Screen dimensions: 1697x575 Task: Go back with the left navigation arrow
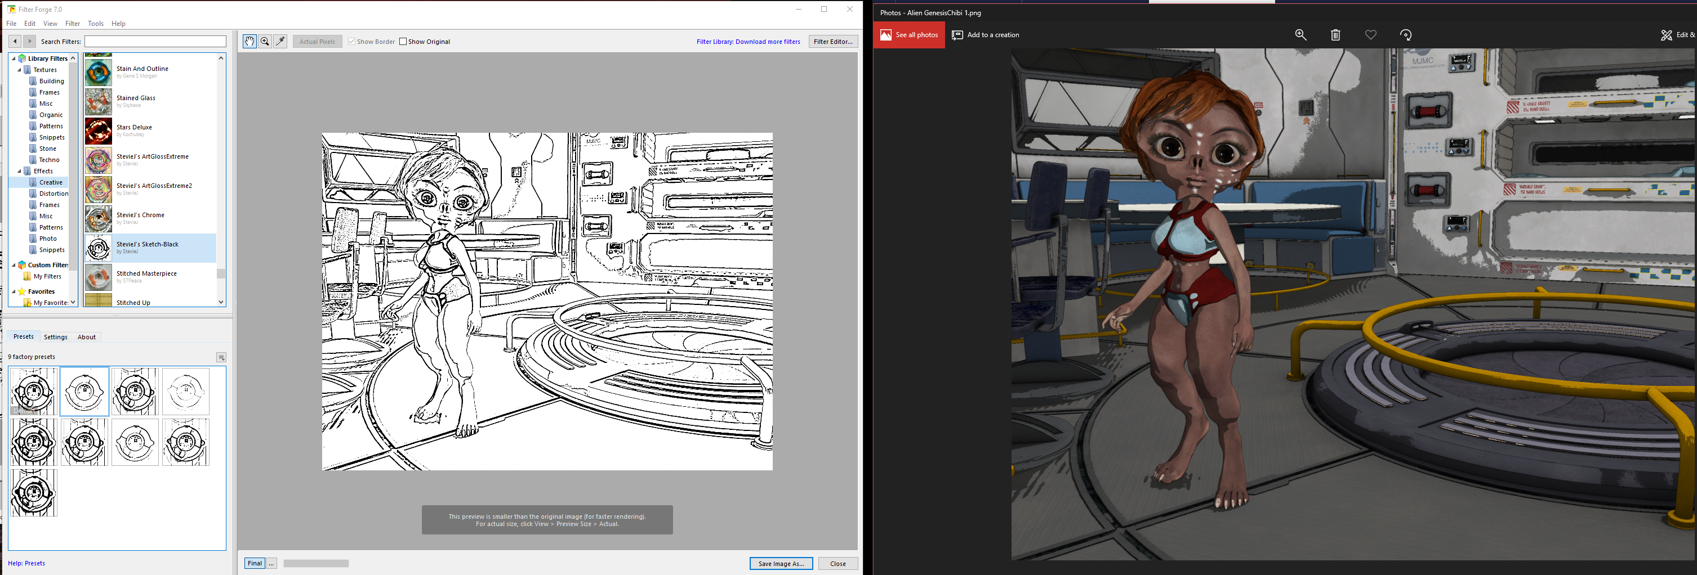(15, 42)
